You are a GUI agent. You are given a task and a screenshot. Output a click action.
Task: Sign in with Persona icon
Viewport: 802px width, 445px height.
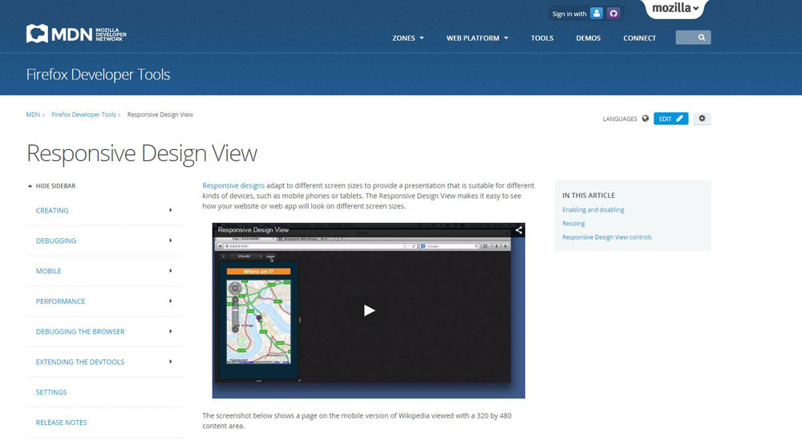tap(597, 14)
